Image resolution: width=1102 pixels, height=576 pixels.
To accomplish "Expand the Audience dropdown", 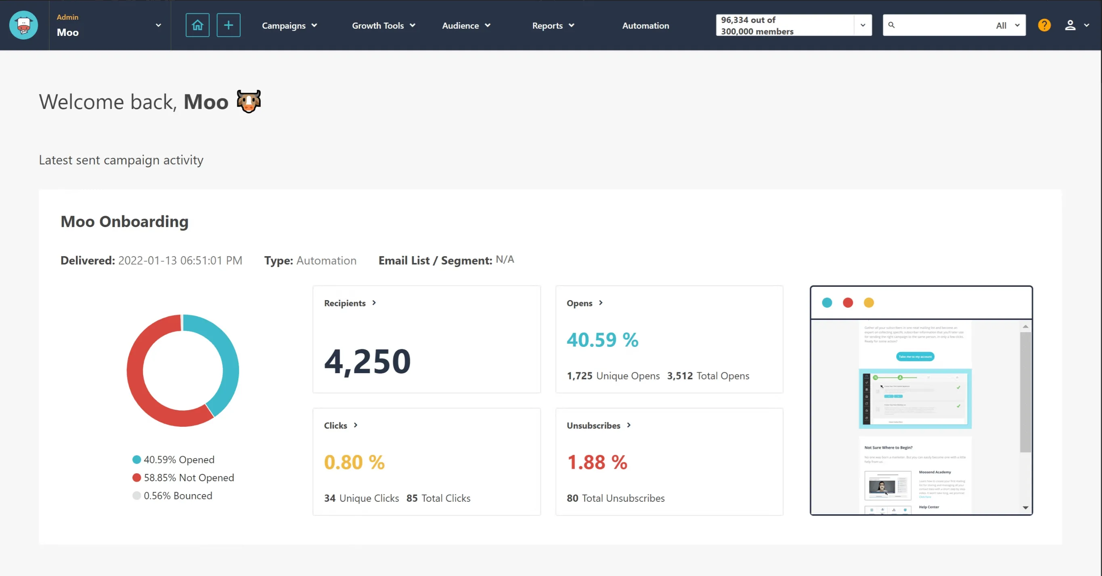I will tap(467, 25).
